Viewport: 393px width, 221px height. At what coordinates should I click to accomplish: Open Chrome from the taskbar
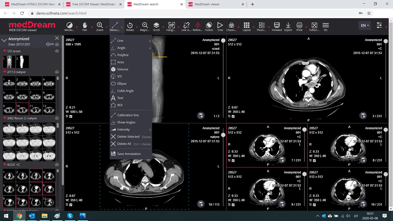pyautogui.click(x=19, y=216)
